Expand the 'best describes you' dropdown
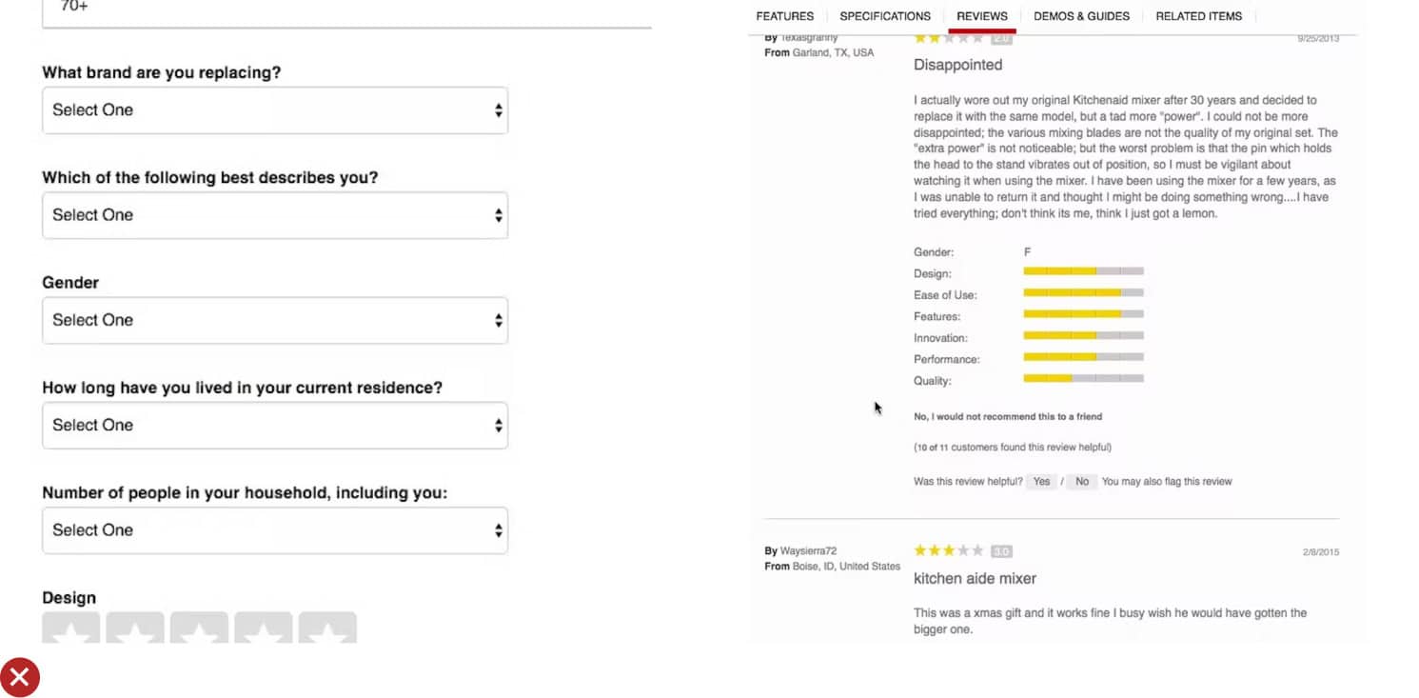 (x=275, y=215)
